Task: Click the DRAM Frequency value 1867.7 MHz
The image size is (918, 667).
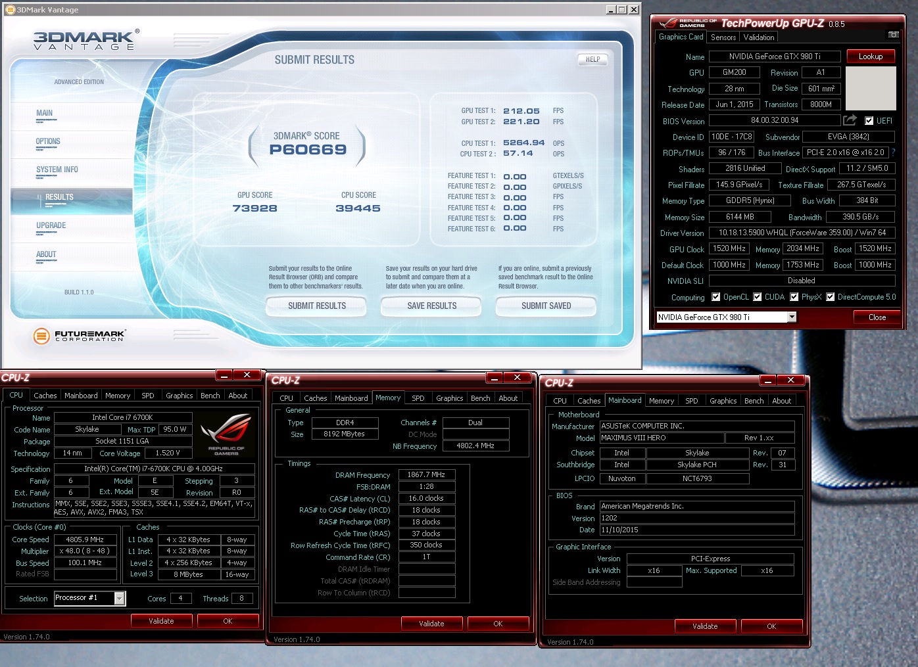Action: 426,474
